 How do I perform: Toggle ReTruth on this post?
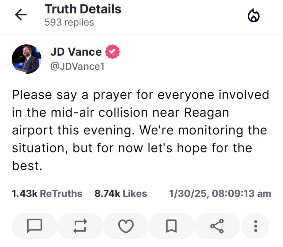(80, 226)
